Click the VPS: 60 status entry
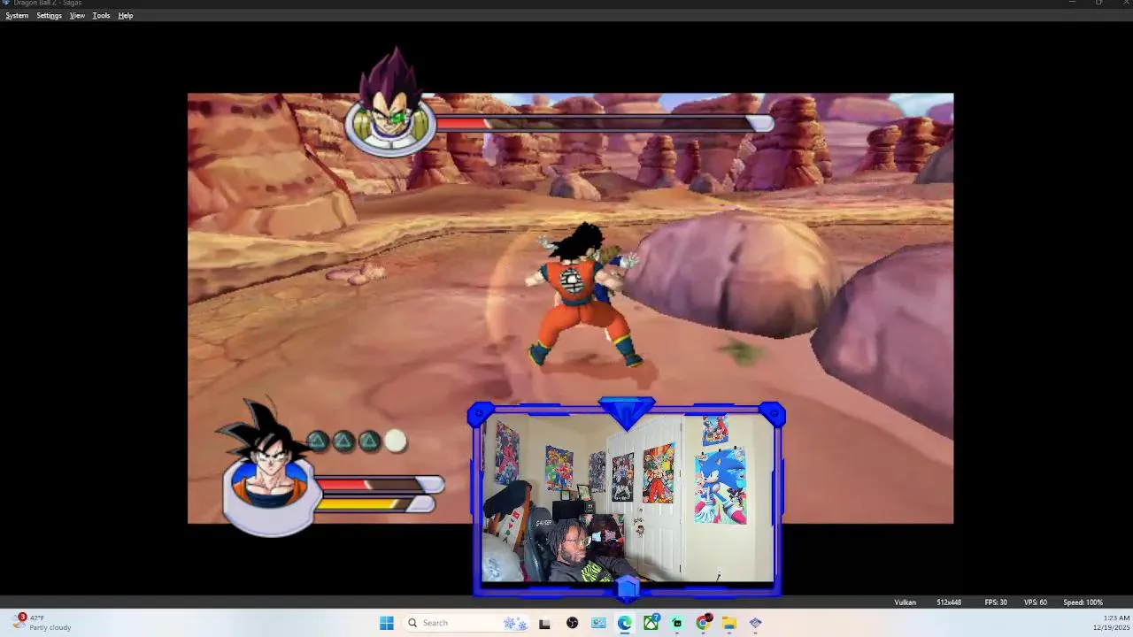This screenshot has width=1133, height=637. pyautogui.click(x=1035, y=602)
